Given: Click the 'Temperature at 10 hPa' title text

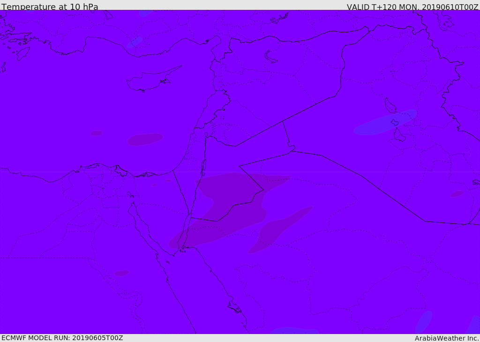Looking at the screenshot, I should 50,7.
